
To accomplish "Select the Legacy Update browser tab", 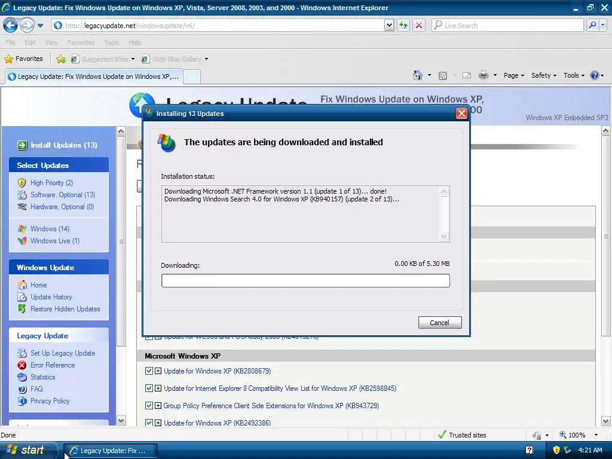I will 94,76.
